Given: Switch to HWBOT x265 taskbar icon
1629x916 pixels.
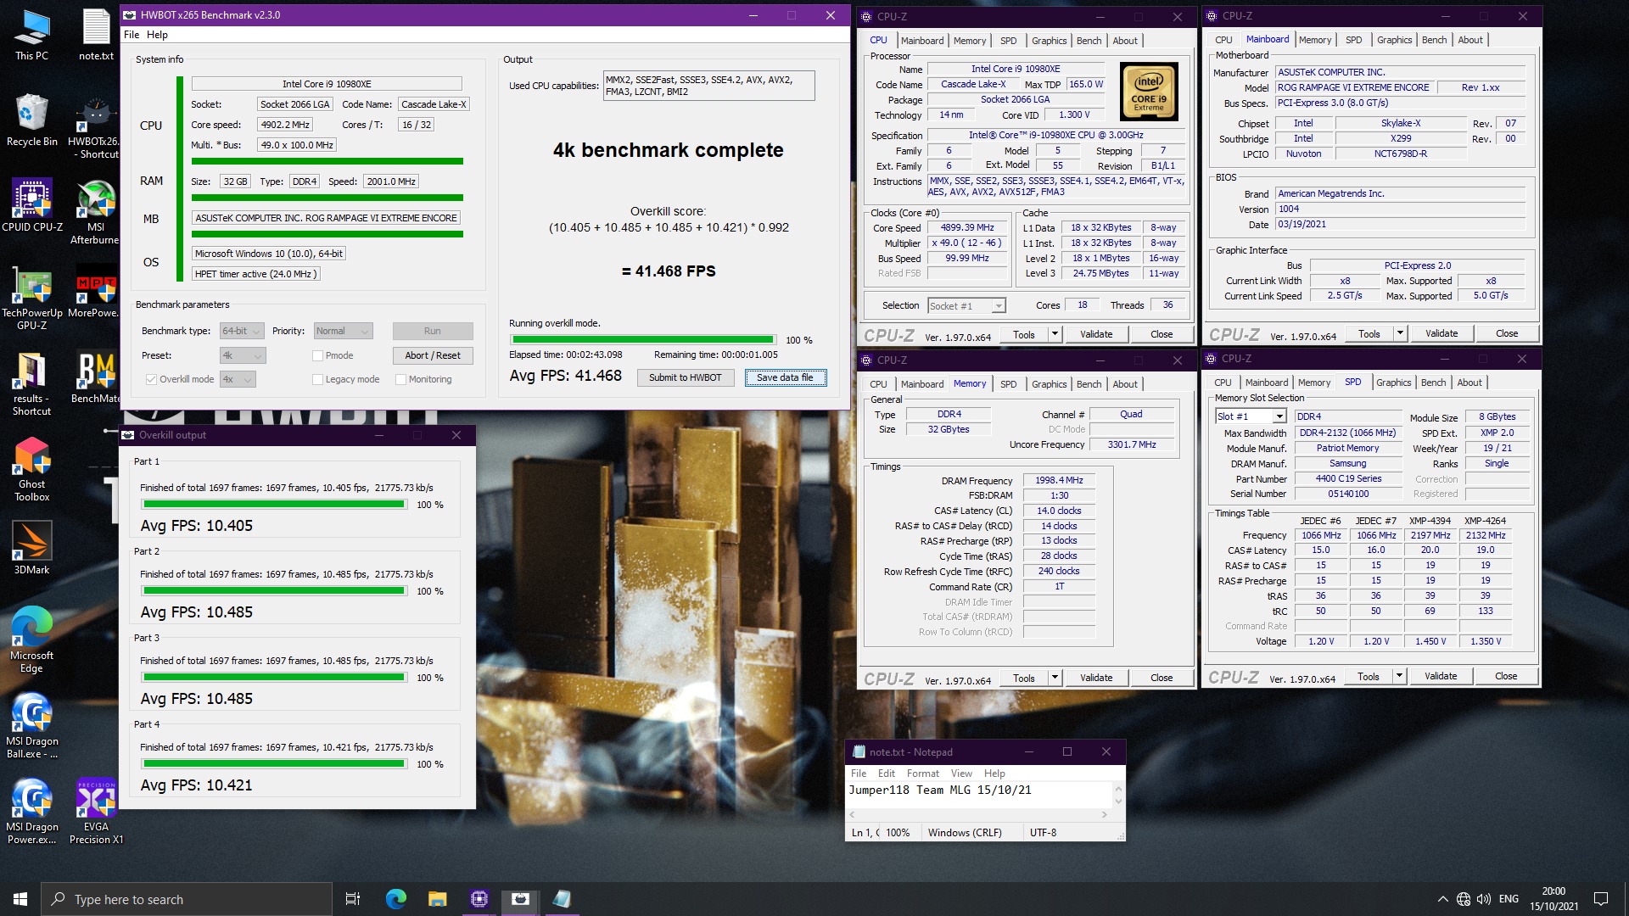Looking at the screenshot, I should (x=520, y=899).
